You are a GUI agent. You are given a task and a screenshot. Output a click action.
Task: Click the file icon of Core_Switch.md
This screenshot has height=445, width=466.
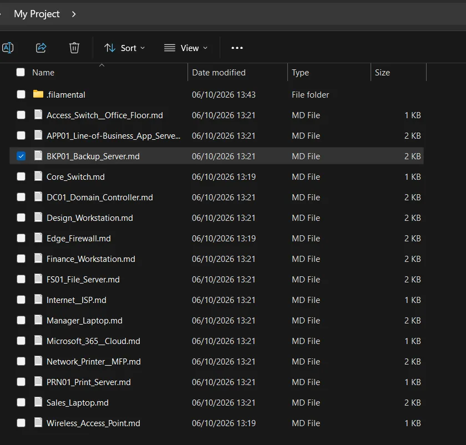coord(38,176)
